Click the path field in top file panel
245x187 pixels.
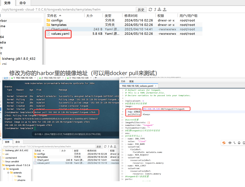[68, 10]
